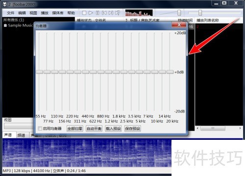The image size is (245, 176).
Task: Select the 所有音乐 (1) tree item
Action: point(14,20)
